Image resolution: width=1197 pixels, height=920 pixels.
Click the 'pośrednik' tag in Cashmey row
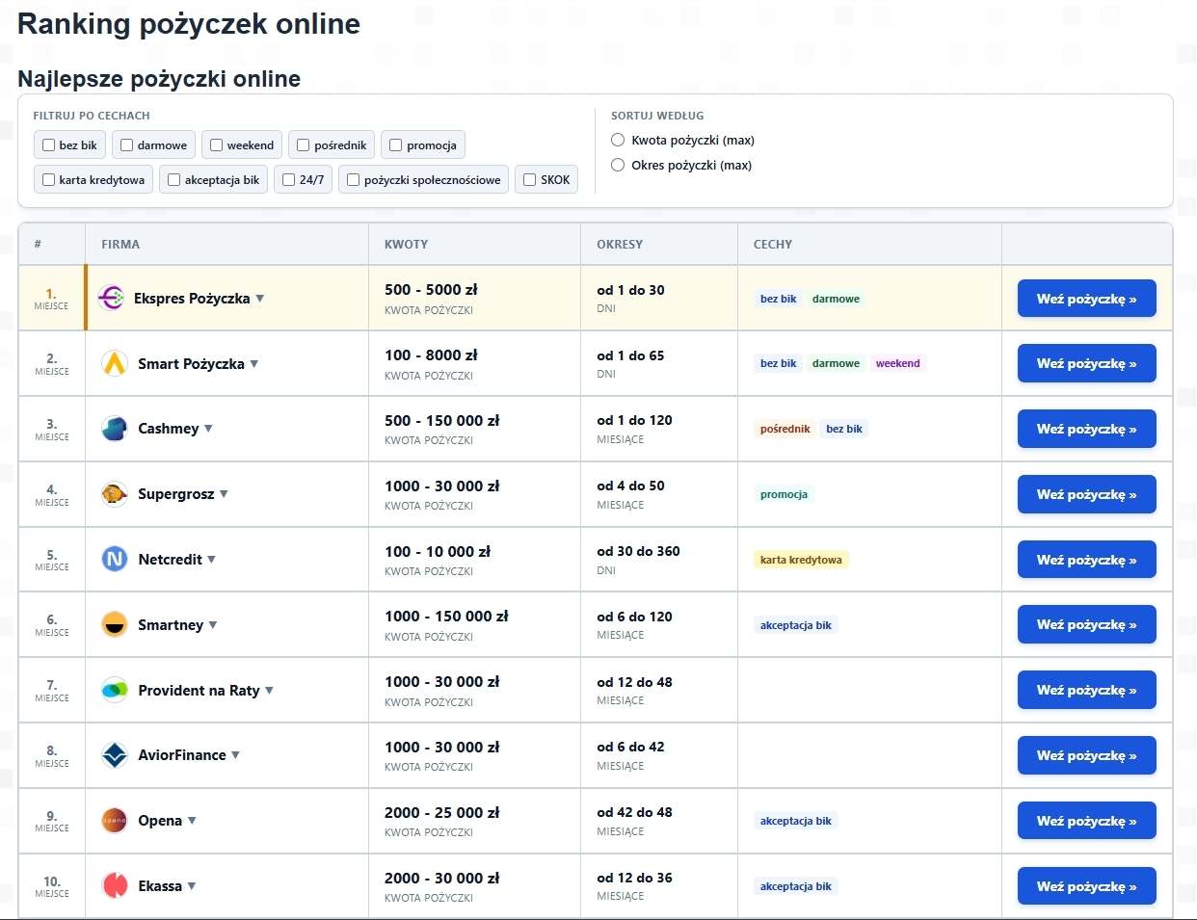coord(785,429)
